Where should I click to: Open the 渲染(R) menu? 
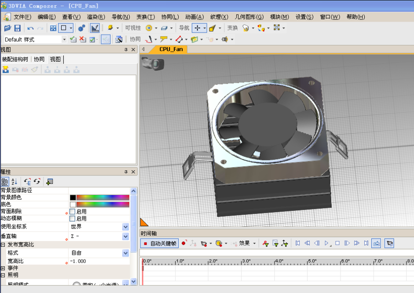tap(96, 17)
